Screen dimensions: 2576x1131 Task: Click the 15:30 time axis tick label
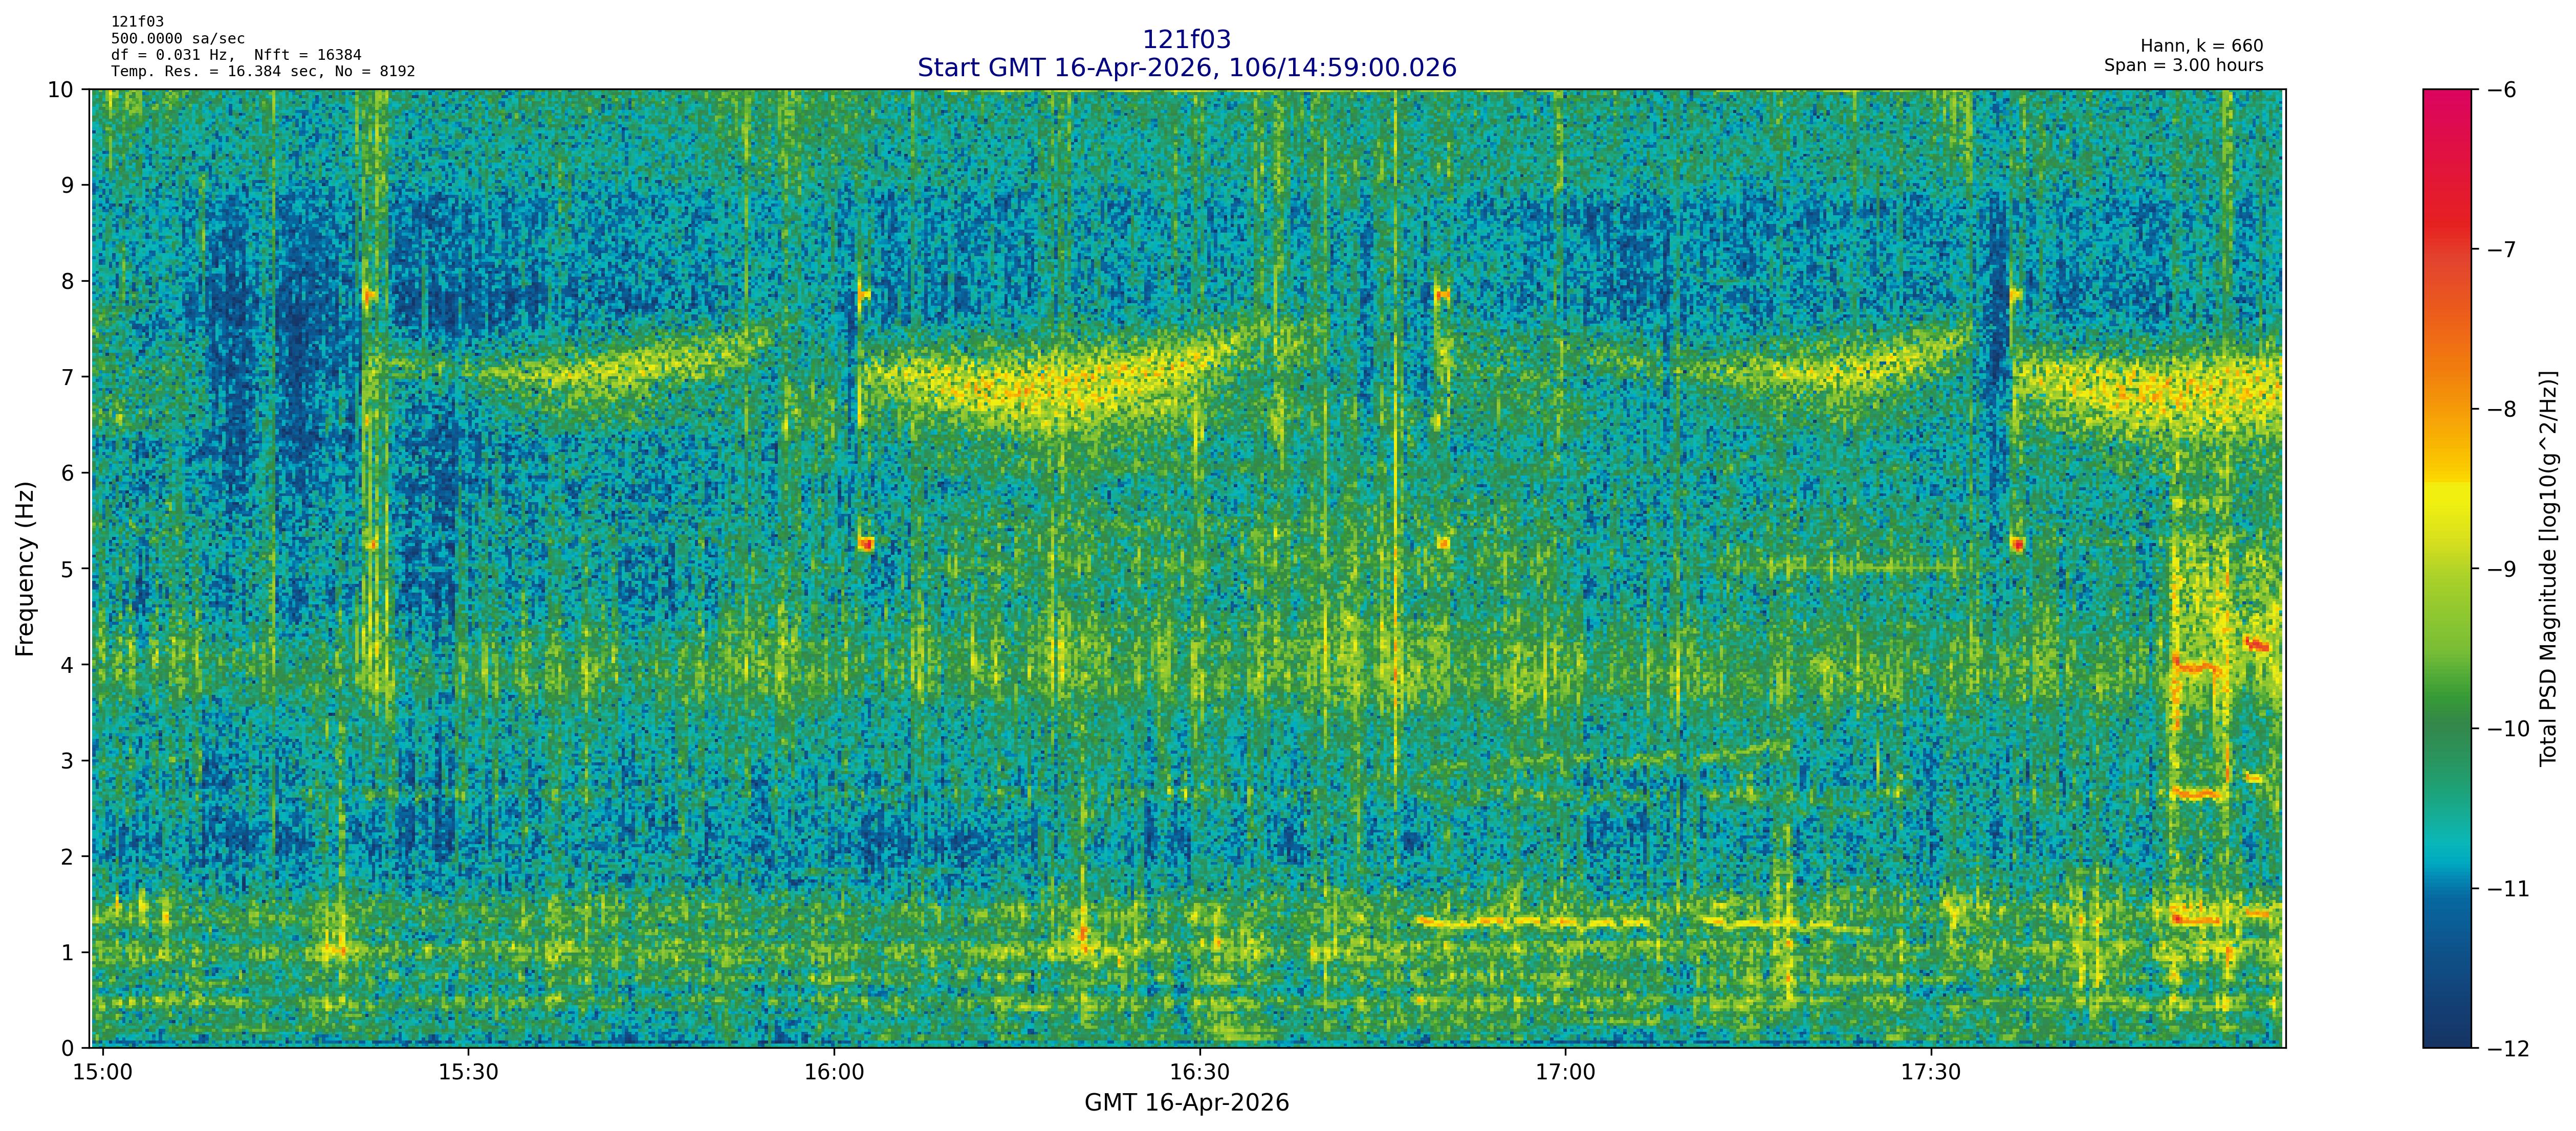(468, 1072)
